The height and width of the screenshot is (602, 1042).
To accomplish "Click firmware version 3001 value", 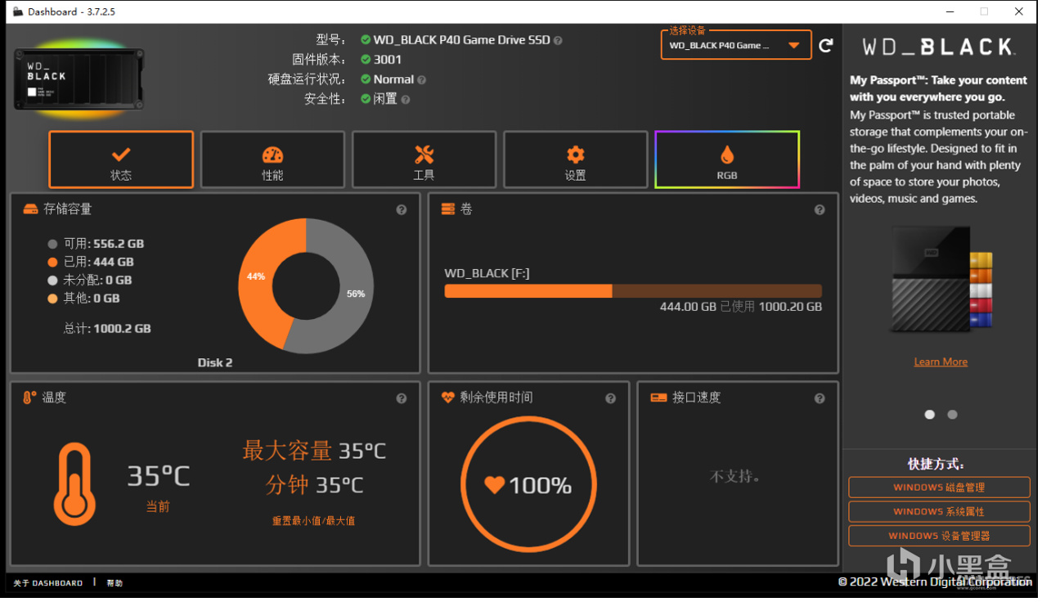I will coord(388,60).
